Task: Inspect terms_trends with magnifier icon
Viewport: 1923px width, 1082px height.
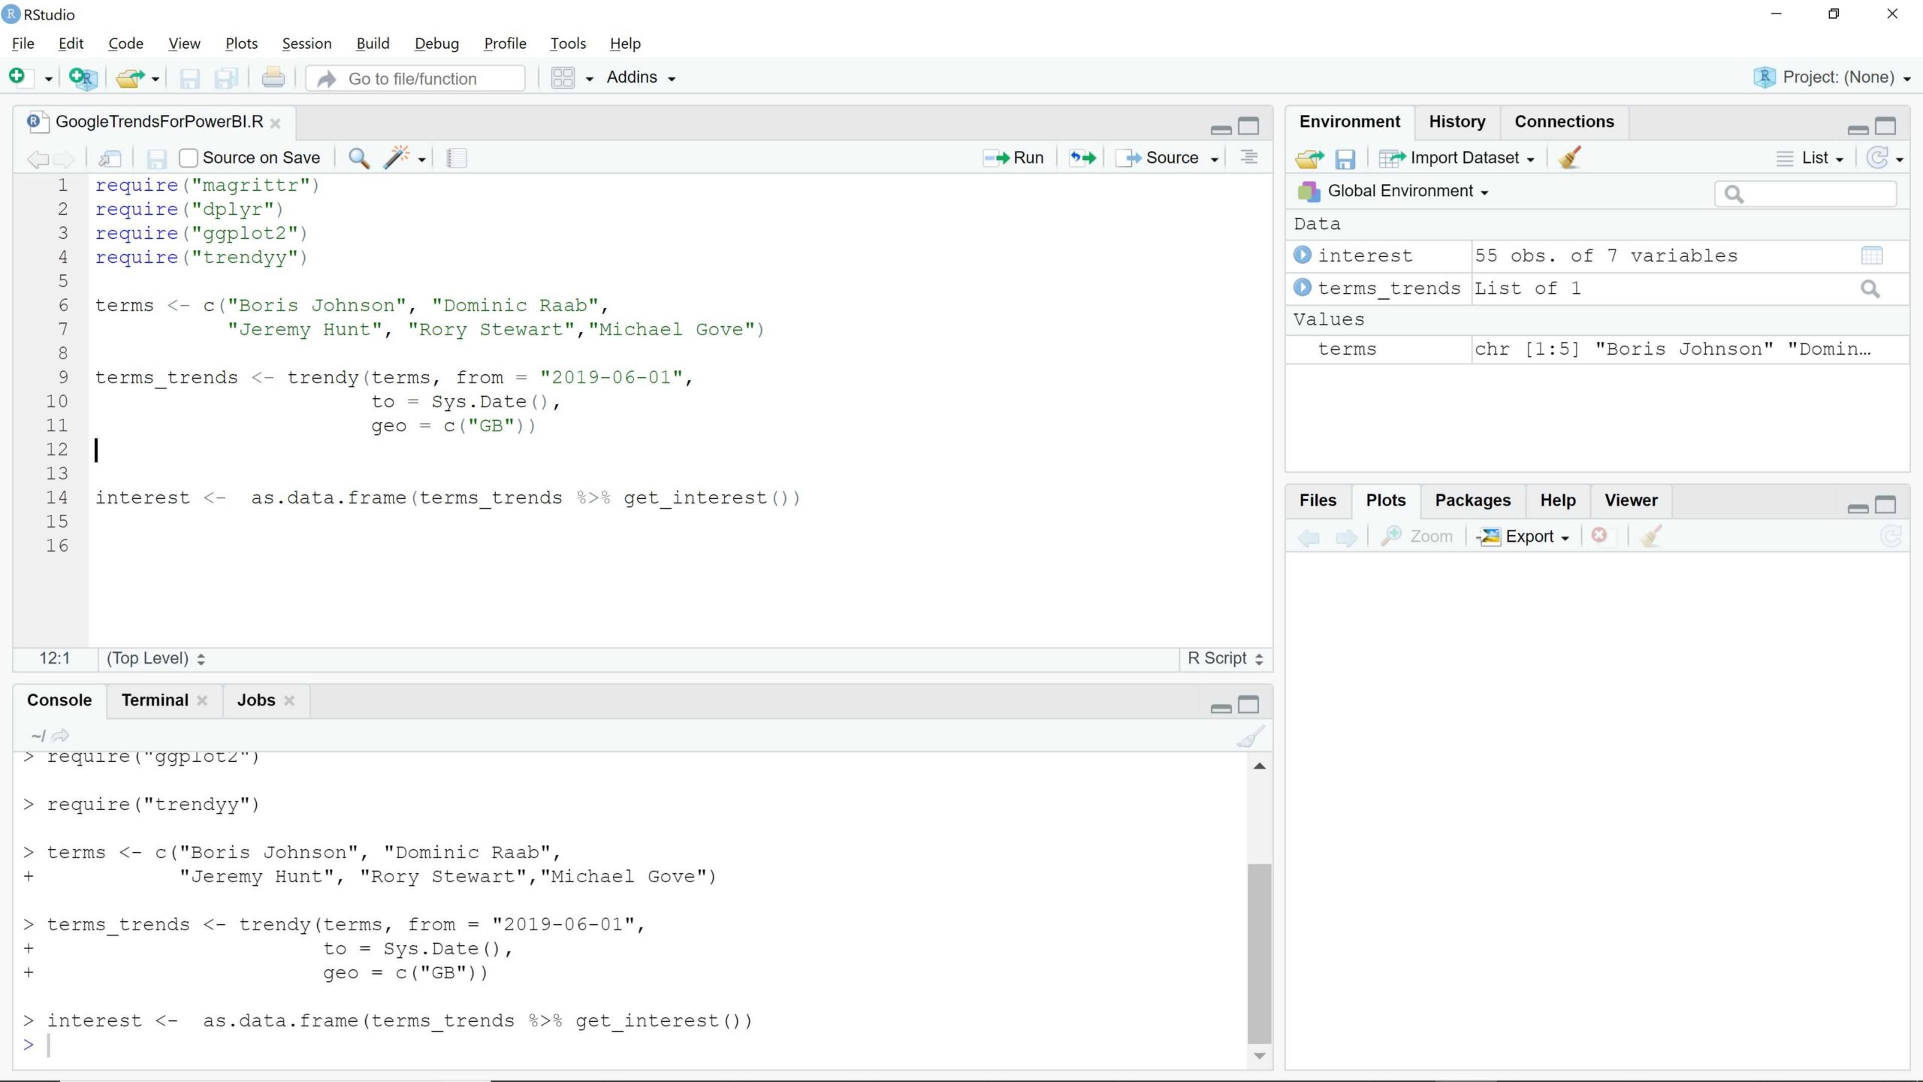Action: [x=1870, y=289]
